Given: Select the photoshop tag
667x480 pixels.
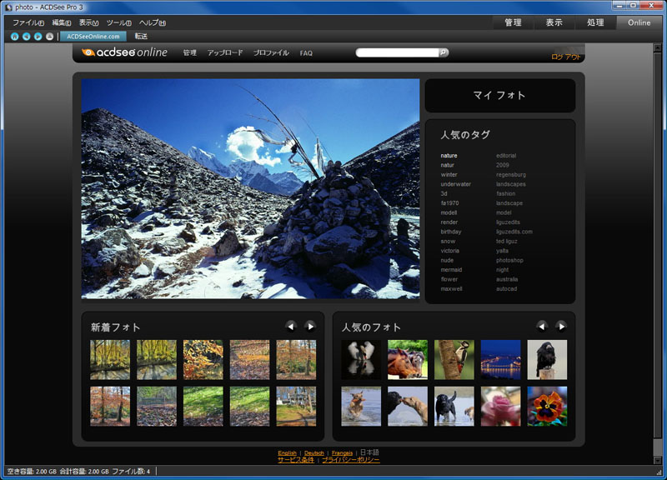Looking at the screenshot, I should (x=509, y=260).
